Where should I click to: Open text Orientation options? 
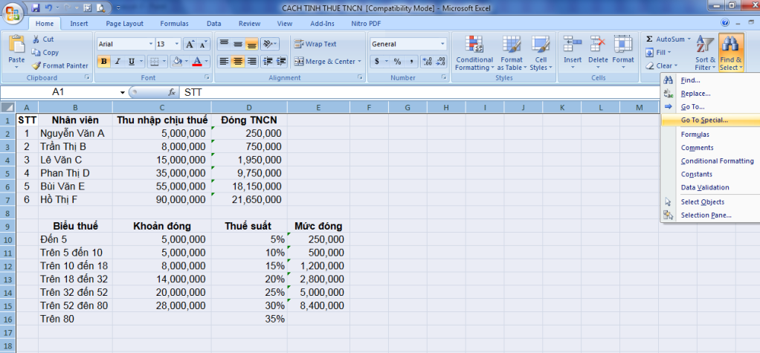point(269,44)
